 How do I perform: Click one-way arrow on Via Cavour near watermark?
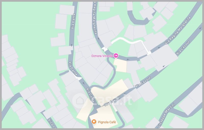coord(125,93)
